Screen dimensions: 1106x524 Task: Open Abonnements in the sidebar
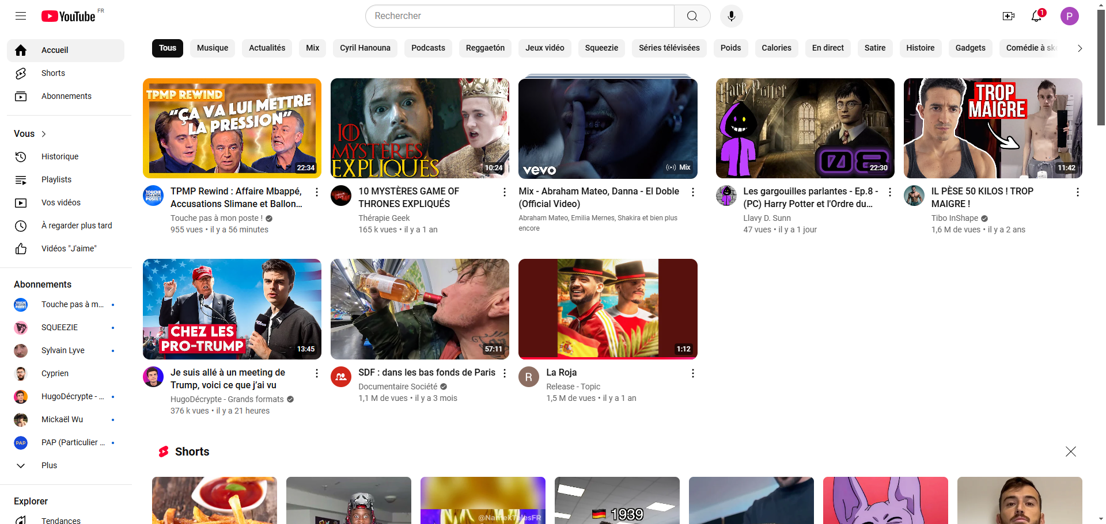pyautogui.click(x=66, y=96)
